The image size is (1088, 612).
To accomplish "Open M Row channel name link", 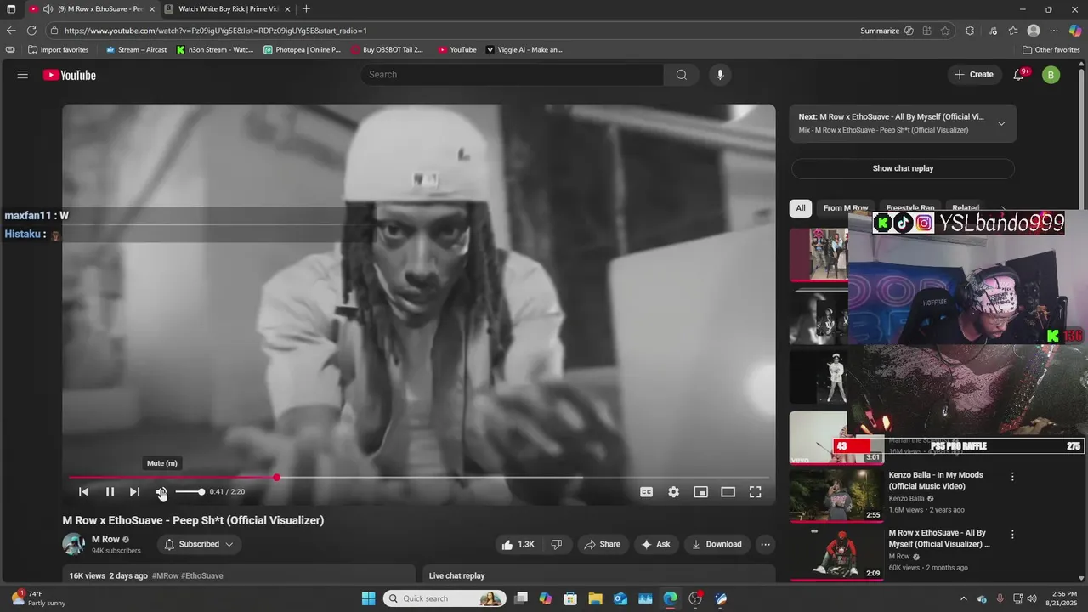I will point(105,539).
